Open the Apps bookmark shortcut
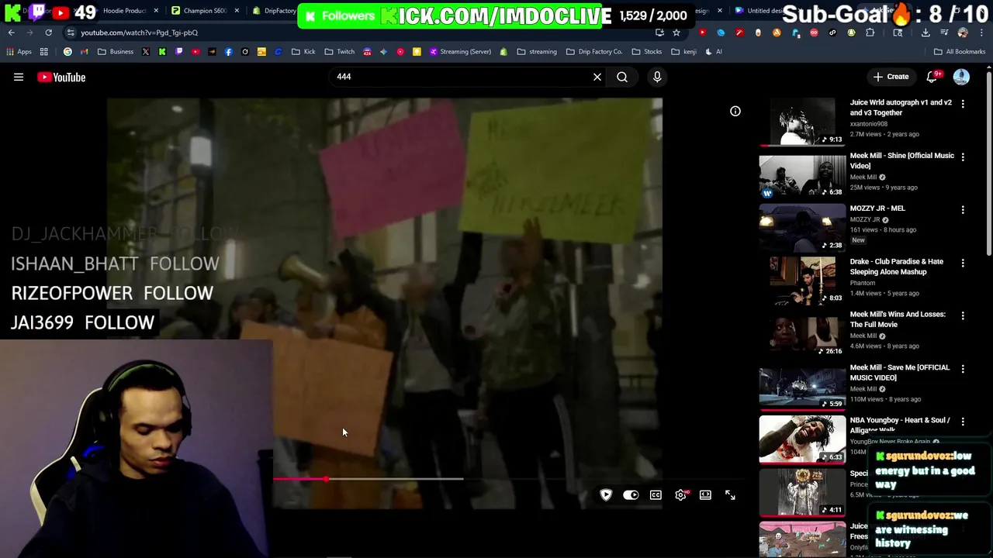Viewport: 993px width, 558px height. (x=19, y=52)
